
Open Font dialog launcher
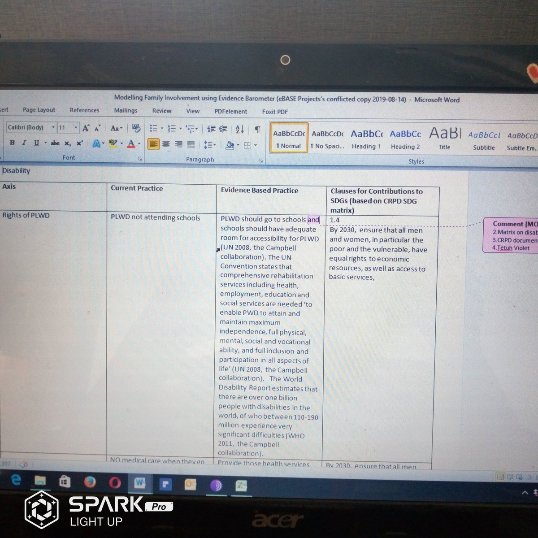pos(140,159)
